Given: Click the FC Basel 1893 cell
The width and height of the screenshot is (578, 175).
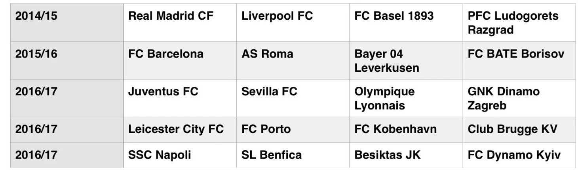Looking at the screenshot, I should point(406,23).
